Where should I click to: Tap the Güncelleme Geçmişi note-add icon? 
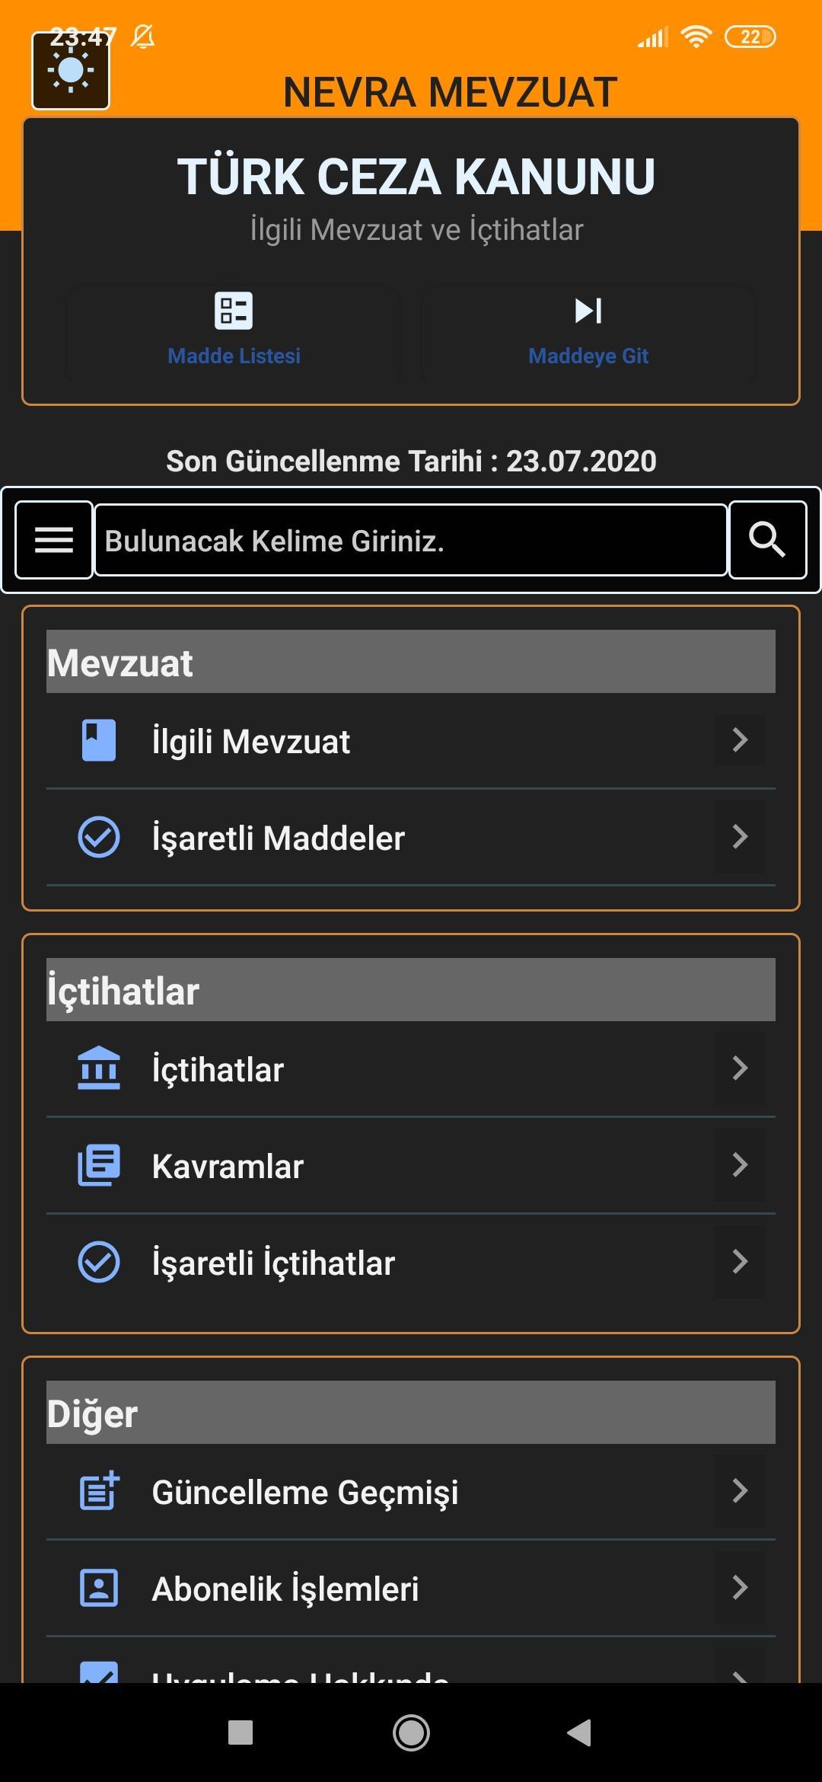[99, 1490]
